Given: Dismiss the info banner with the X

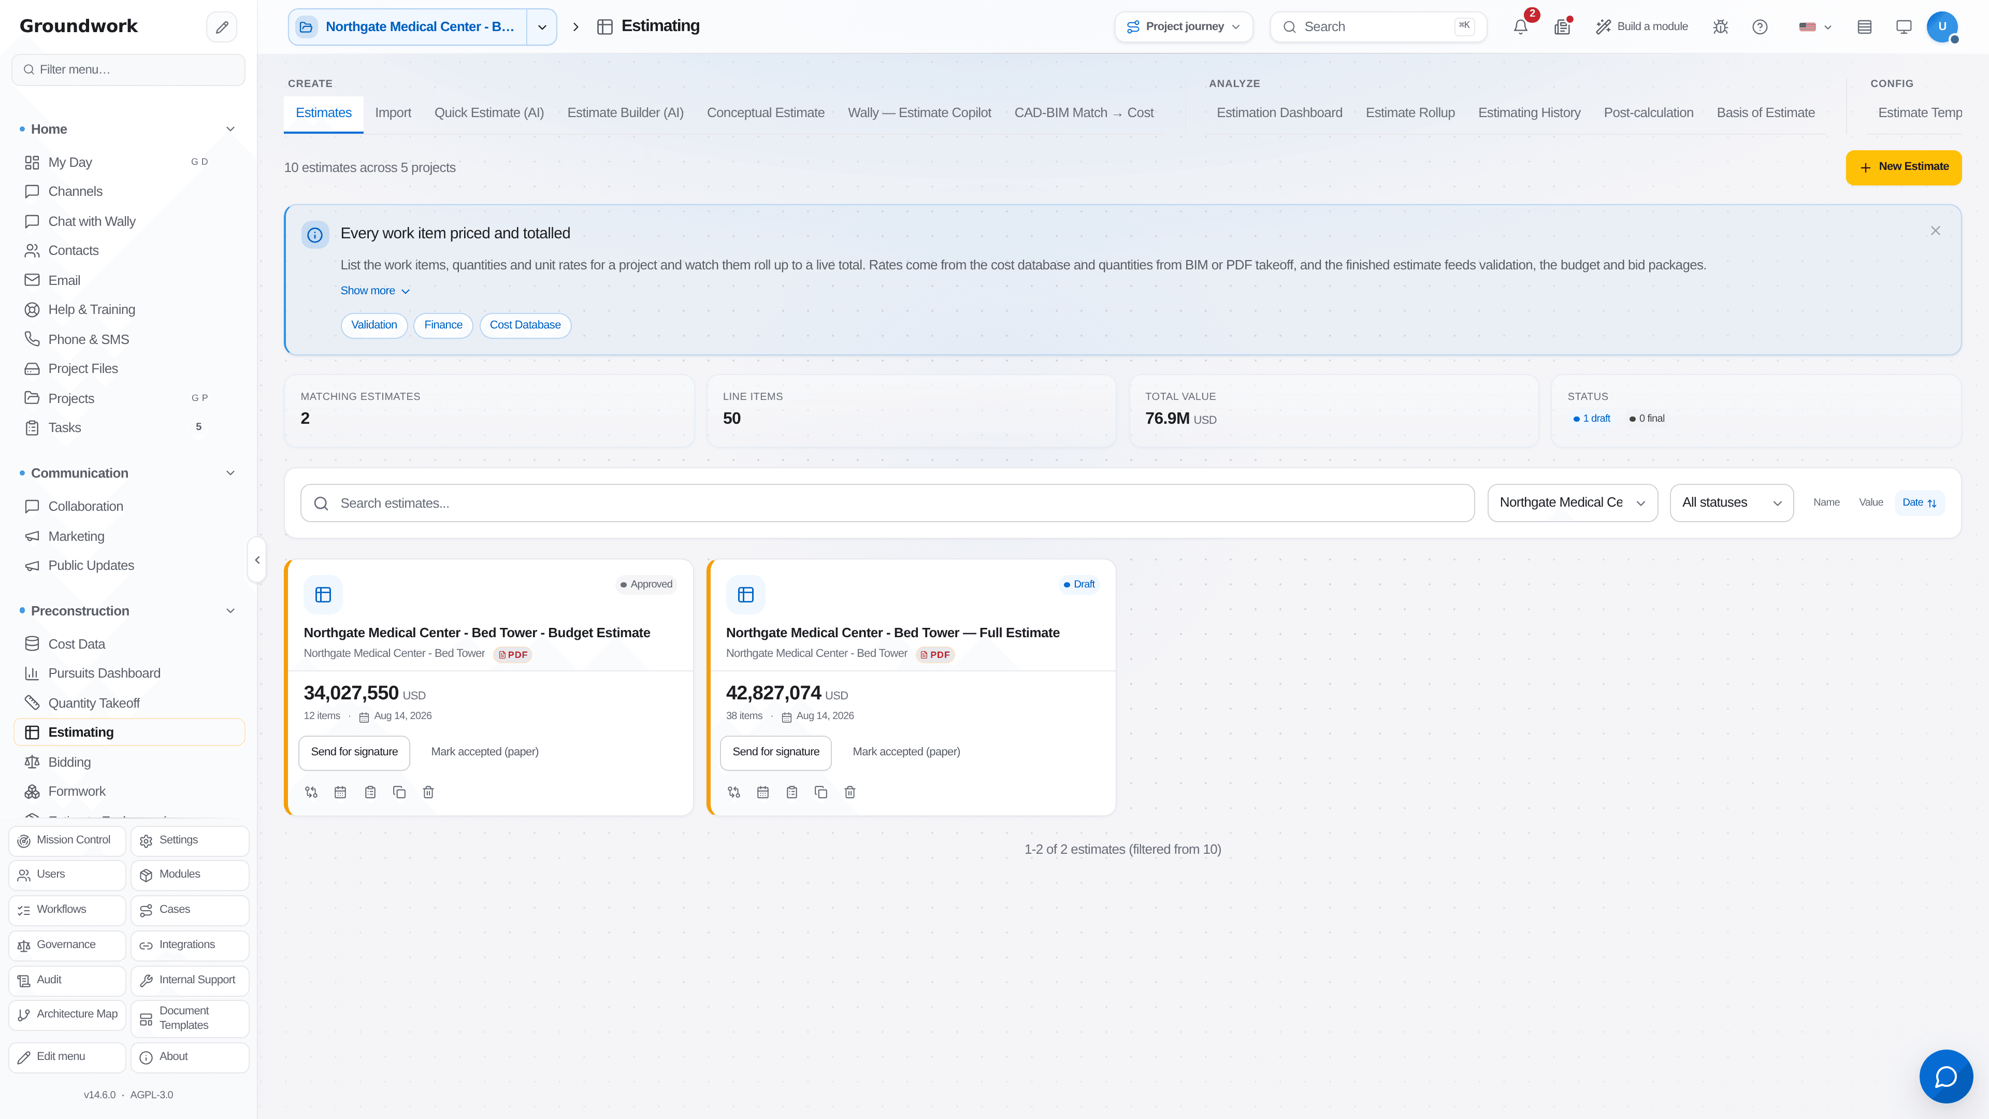Looking at the screenshot, I should (1935, 231).
